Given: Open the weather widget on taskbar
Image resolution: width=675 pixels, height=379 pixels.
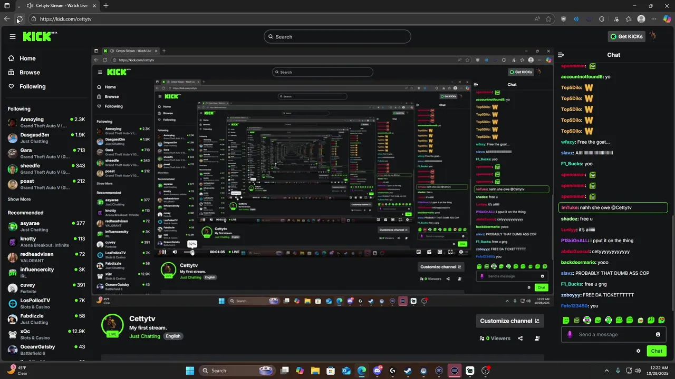Looking at the screenshot, I should (x=17, y=371).
